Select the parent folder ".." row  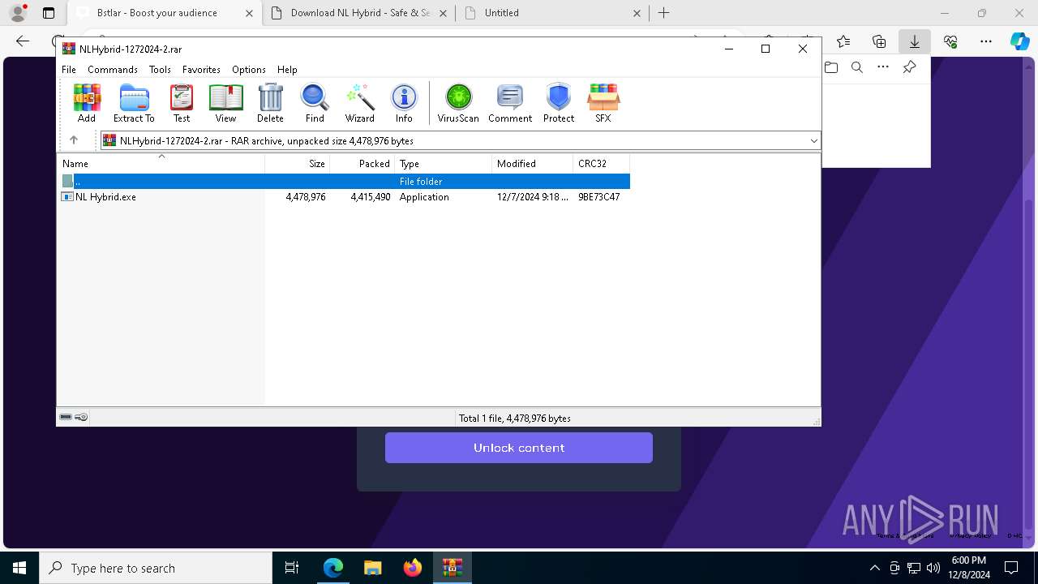click(344, 182)
